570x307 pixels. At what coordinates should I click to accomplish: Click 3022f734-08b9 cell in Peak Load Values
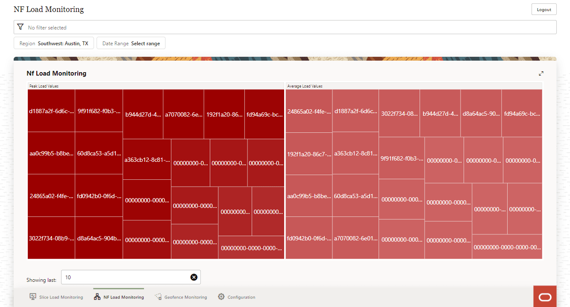[51, 238]
